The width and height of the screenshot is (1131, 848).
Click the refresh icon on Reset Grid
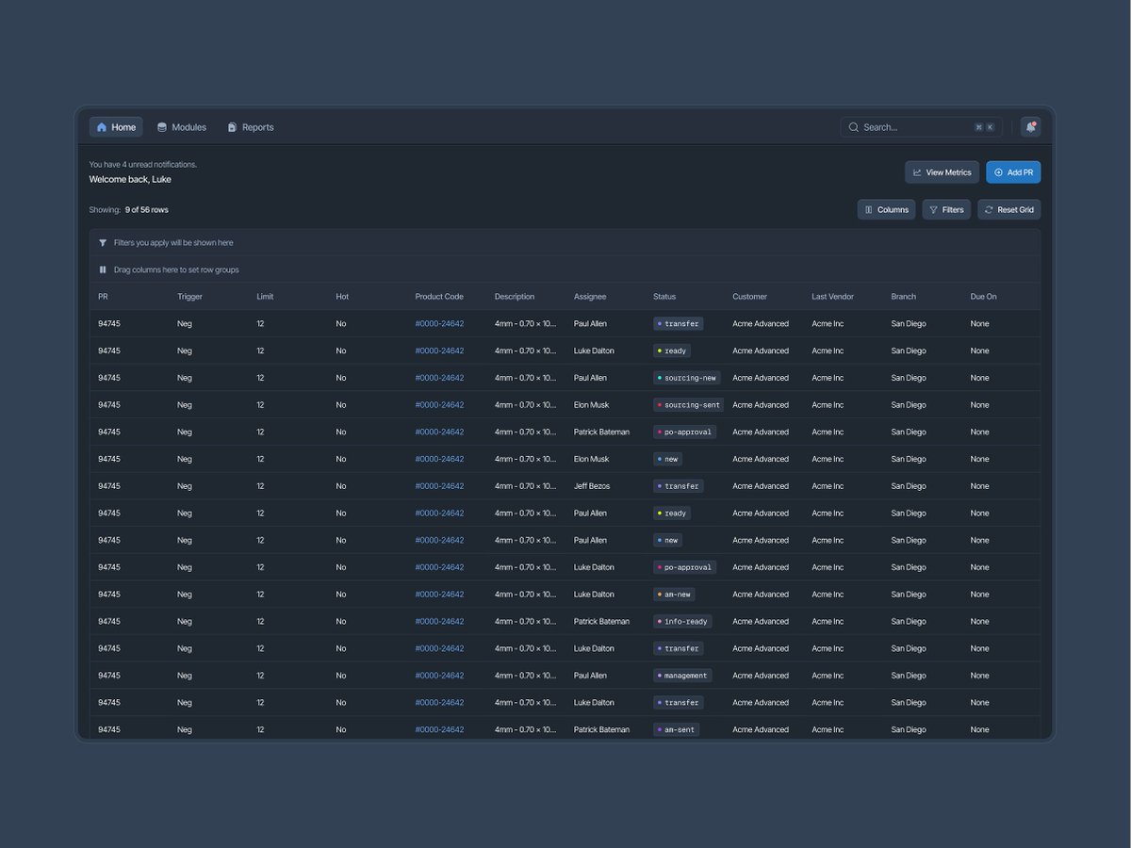pos(989,210)
